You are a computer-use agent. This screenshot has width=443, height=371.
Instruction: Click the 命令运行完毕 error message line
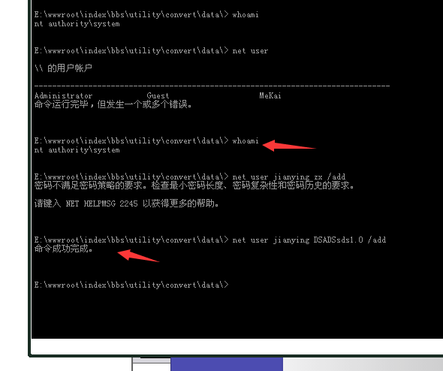[x=113, y=104]
